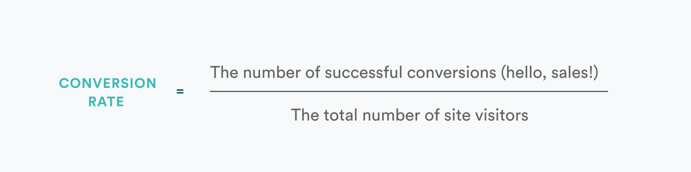
Task: Click the opening parenthesis before 'hello'
Action: click(x=503, y=73)
